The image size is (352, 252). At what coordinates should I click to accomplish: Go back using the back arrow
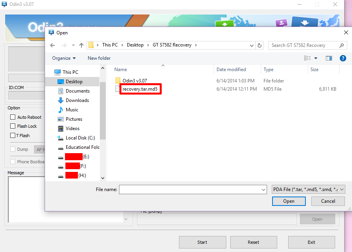click(x=52, y=45)
